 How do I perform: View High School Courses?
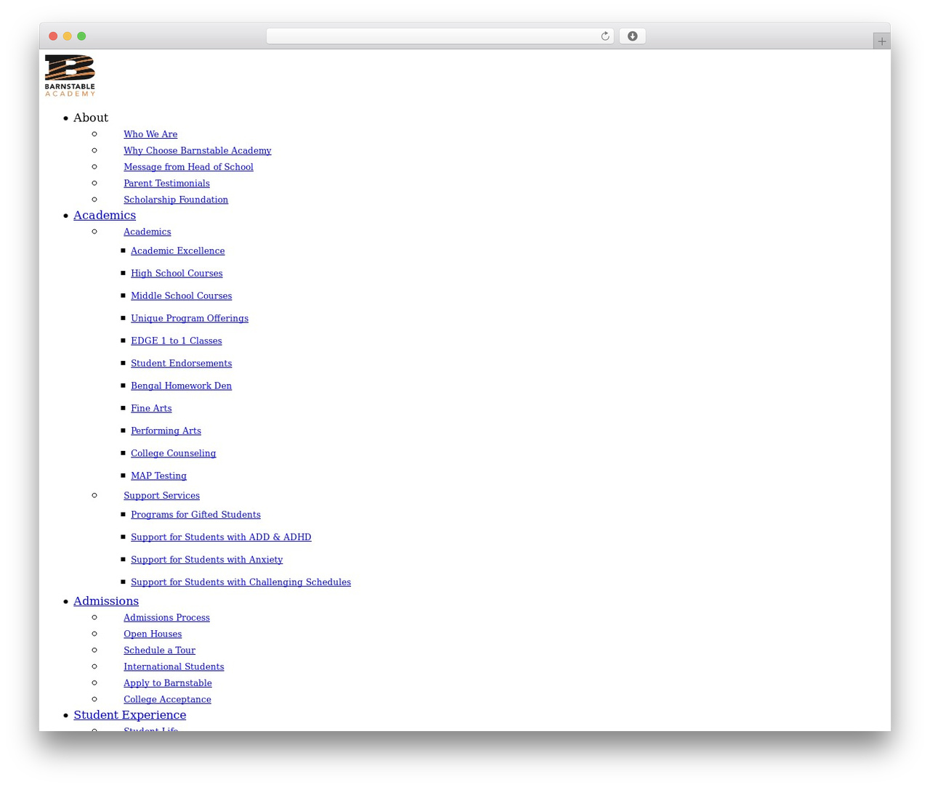(177, 273)
